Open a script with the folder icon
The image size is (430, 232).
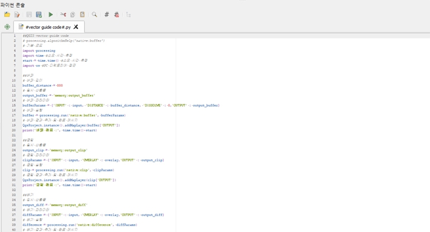[x=7, y=14]
